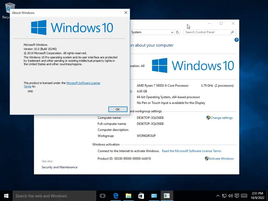Open Read the Microsoft Software License Terms
268x201 pixels.
point(191,151)
